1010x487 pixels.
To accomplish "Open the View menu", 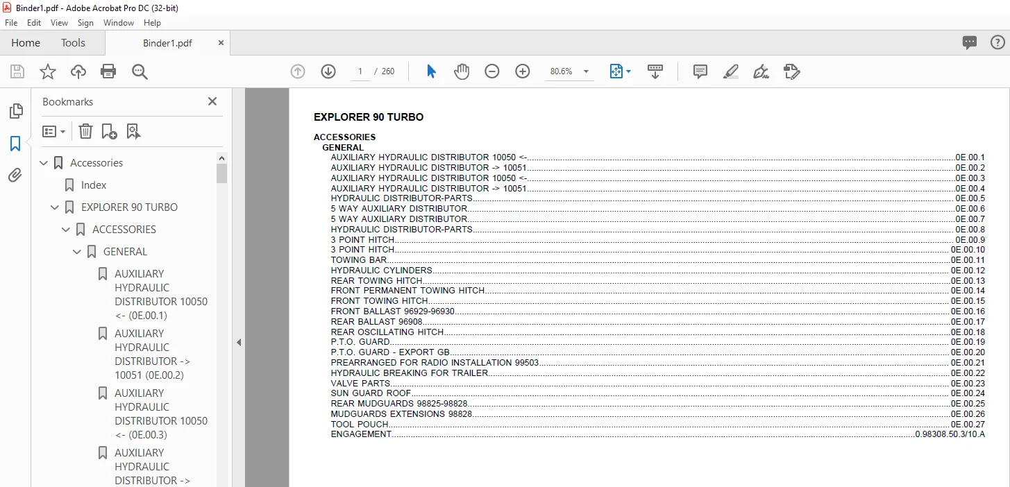I will (x=60, y=23).
